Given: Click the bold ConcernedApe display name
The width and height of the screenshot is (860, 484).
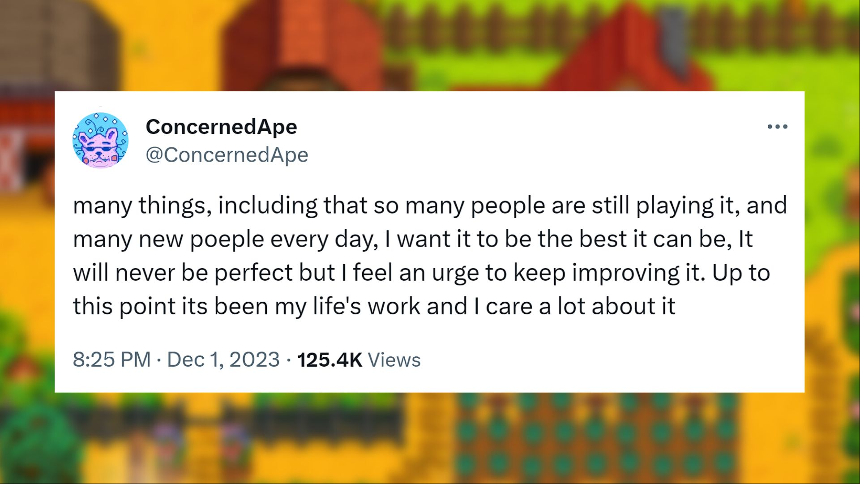Looking at the screenshot, I should 221,127.
